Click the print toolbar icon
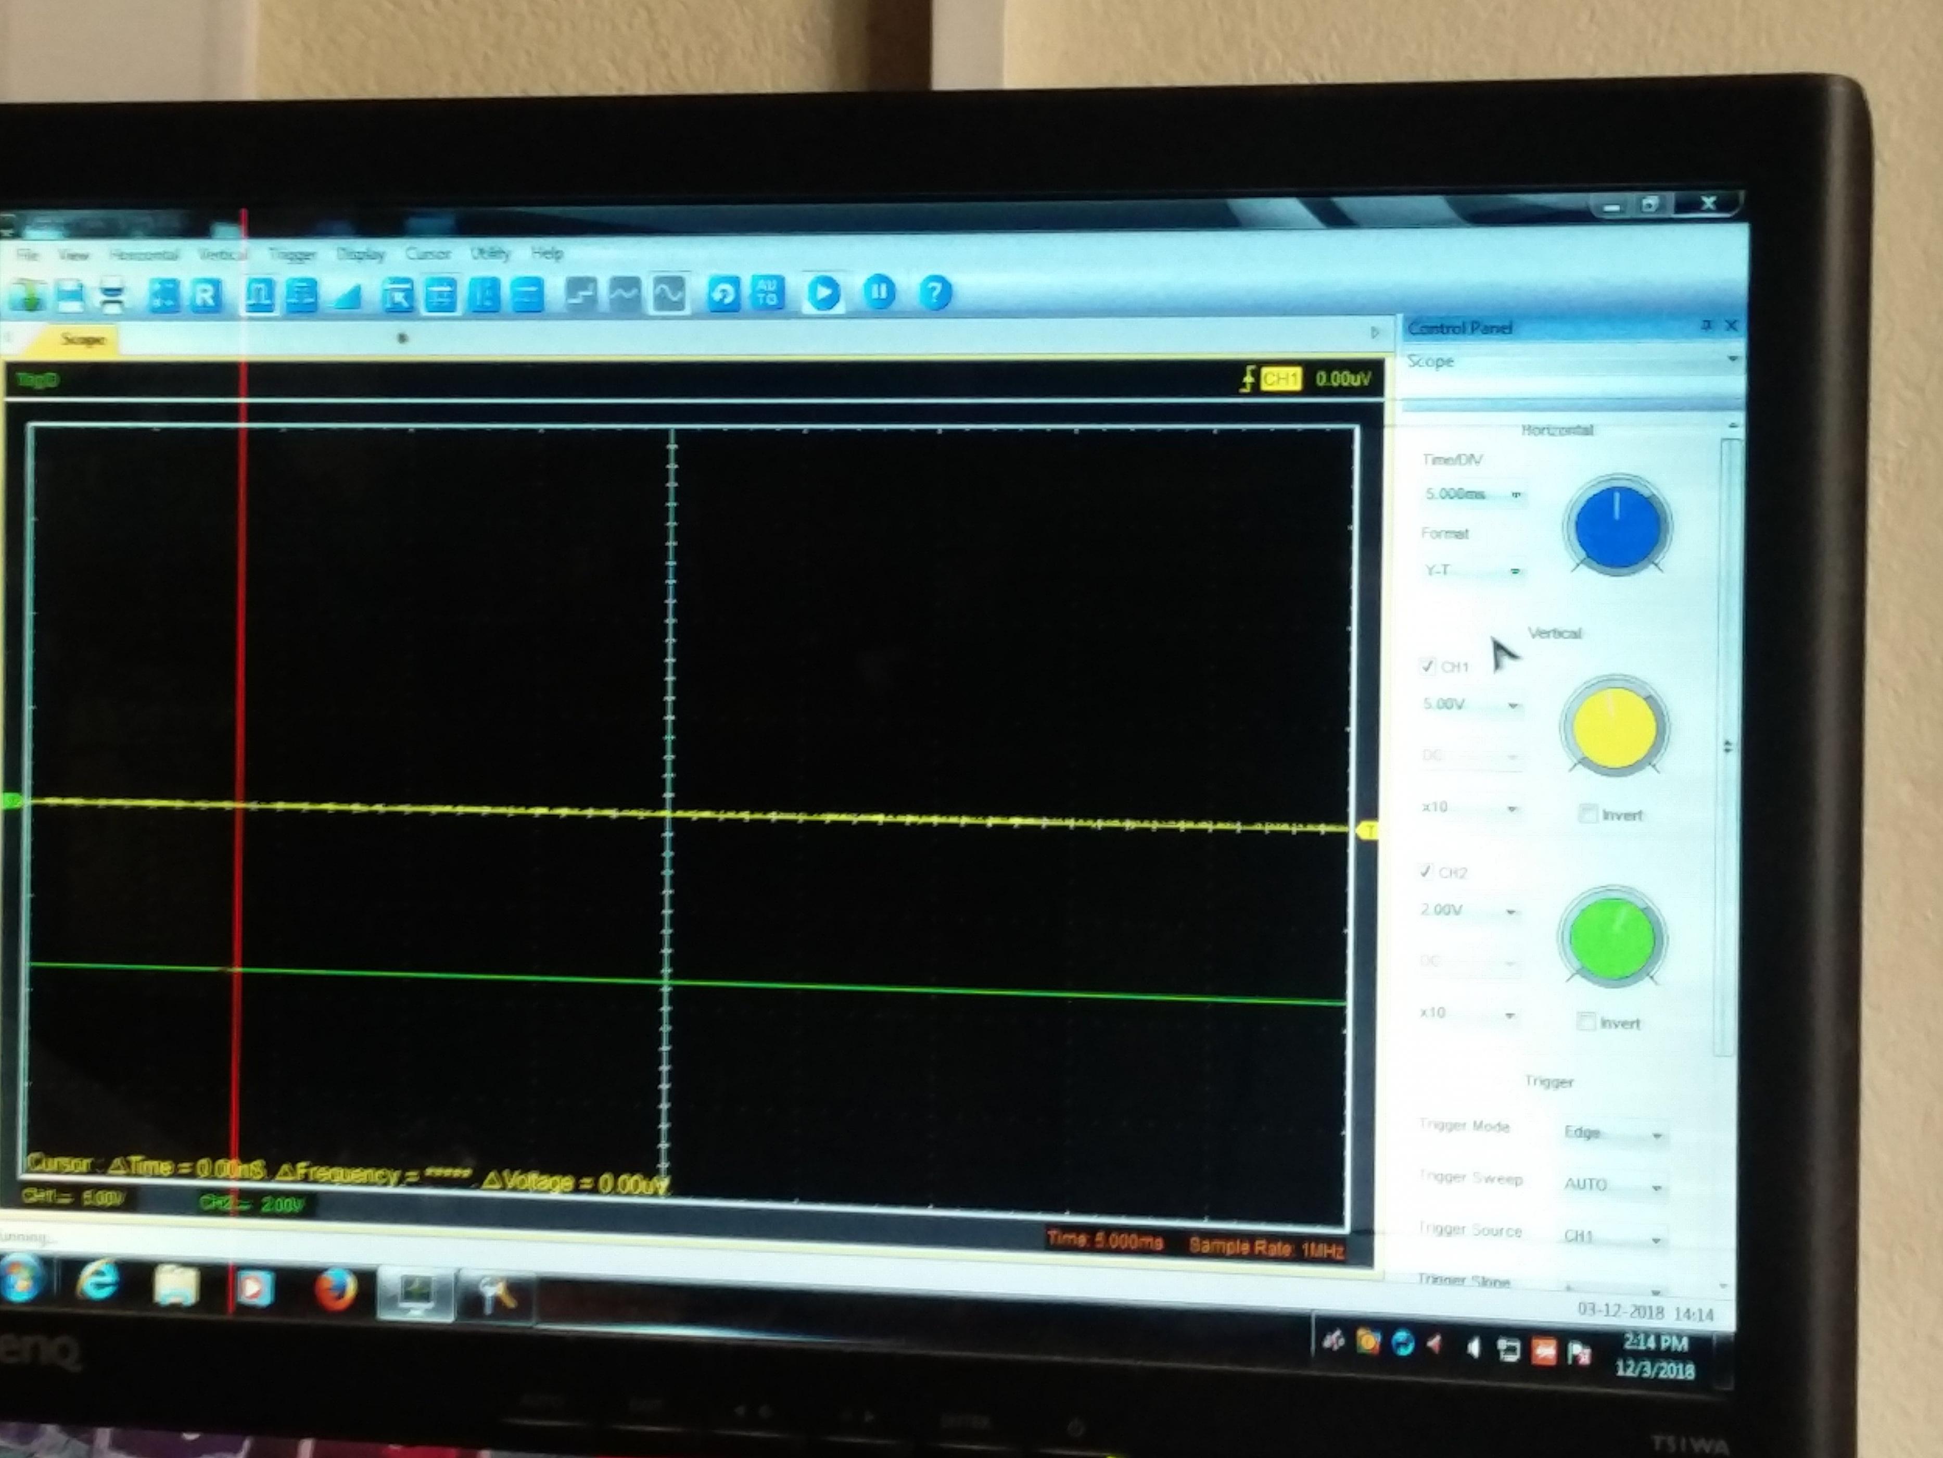This screenshot has width=1943, height=1458. click(x=112, y=296)
